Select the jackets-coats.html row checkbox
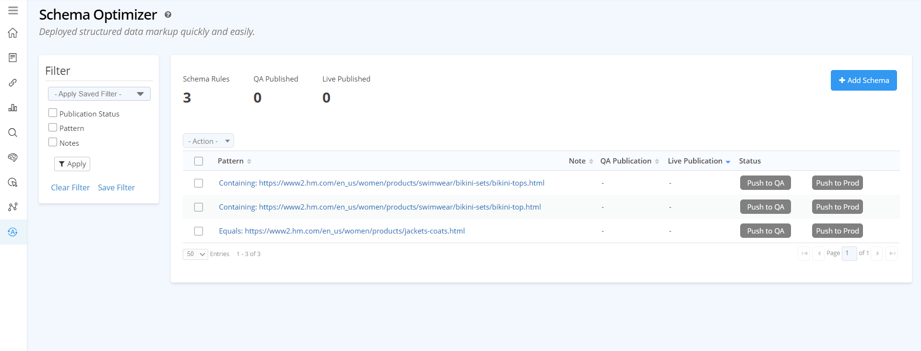The height and width of the screenshot is (351, 921). tap(199, 231)
